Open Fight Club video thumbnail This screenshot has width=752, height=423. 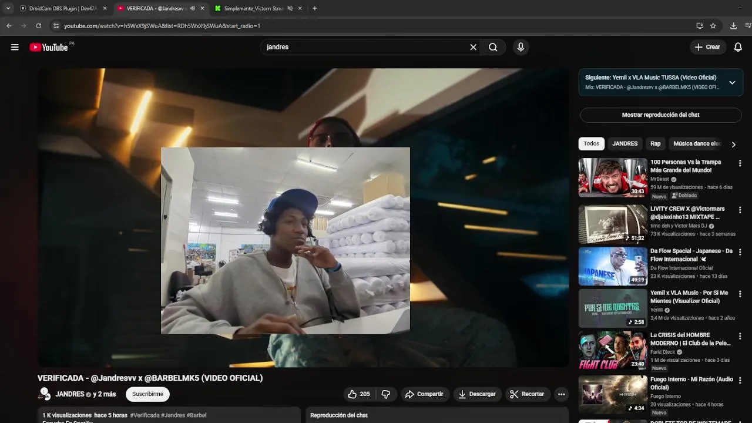click(x=613, y=351)
